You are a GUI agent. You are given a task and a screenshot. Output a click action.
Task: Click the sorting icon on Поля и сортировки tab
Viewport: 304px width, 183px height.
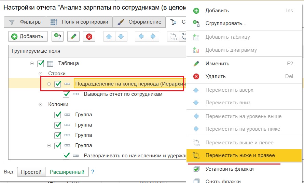54,22
